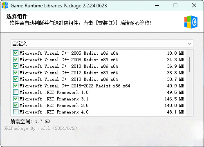Viewport: 204px width, 147px height.
Task: Toggle Visual C++ 2012 Redist checkbox
Action: 16,73
